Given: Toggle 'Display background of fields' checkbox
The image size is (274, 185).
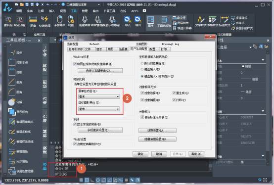Looking at the screenshot, I should 75,124.
